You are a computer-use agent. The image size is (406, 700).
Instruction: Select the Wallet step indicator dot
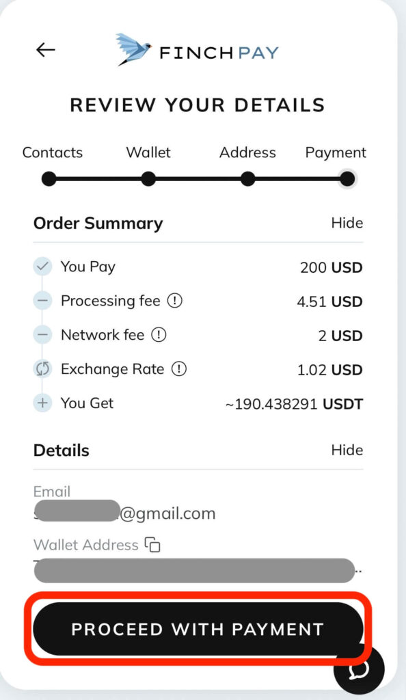148,178
